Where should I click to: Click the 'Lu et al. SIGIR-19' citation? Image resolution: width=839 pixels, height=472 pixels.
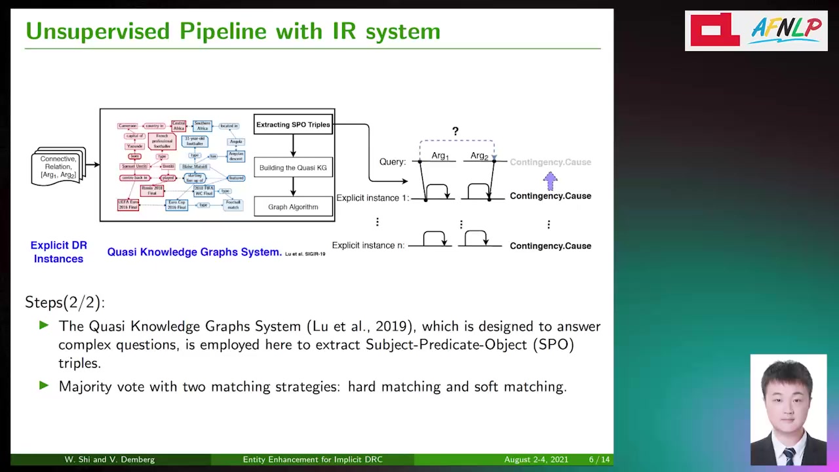305,254
